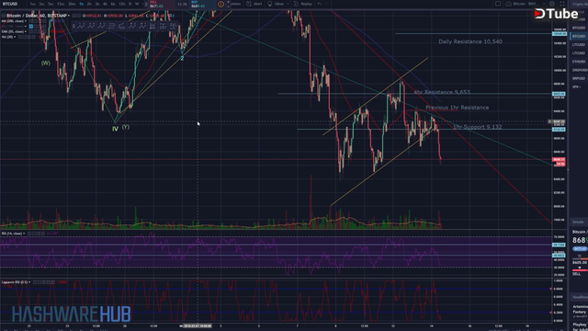Click the redo arrow in top toolbar
Screen dimensions: 588x331
327,4
